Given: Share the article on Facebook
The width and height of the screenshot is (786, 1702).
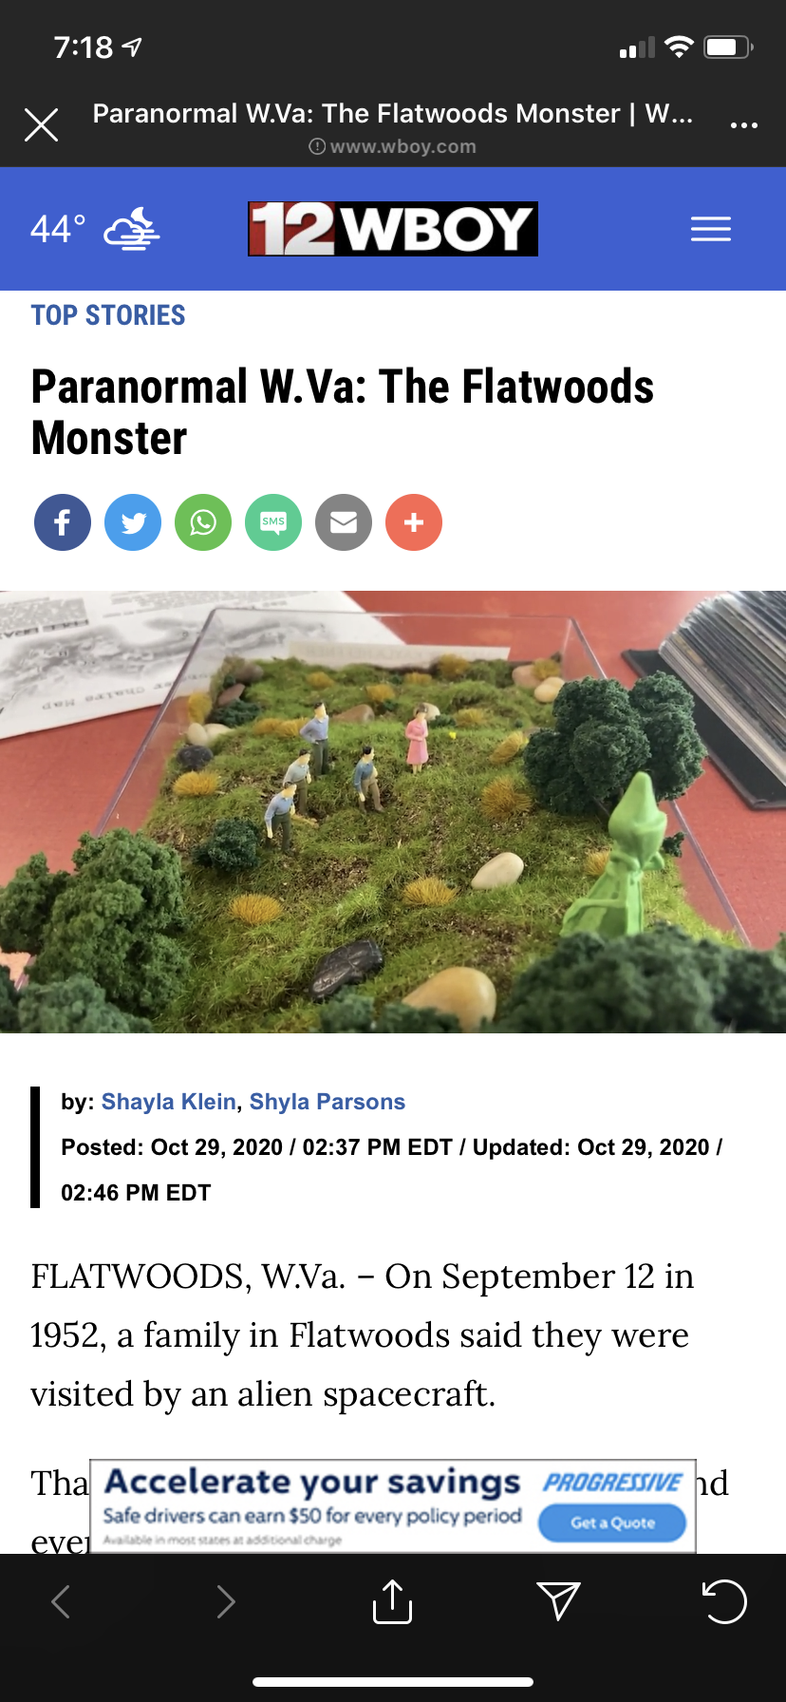Looking at the screenshot, I should coord(63,522).
